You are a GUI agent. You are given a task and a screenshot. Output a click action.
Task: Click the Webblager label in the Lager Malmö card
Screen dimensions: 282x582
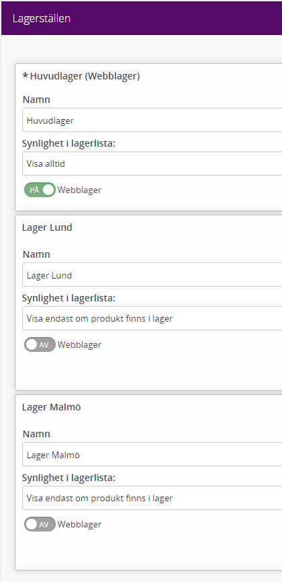point(79,524)
